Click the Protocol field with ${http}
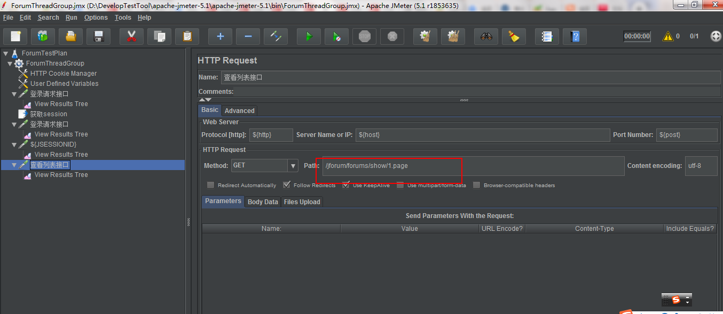This screenshot has height=314, width=723. [x=271, y=135]
